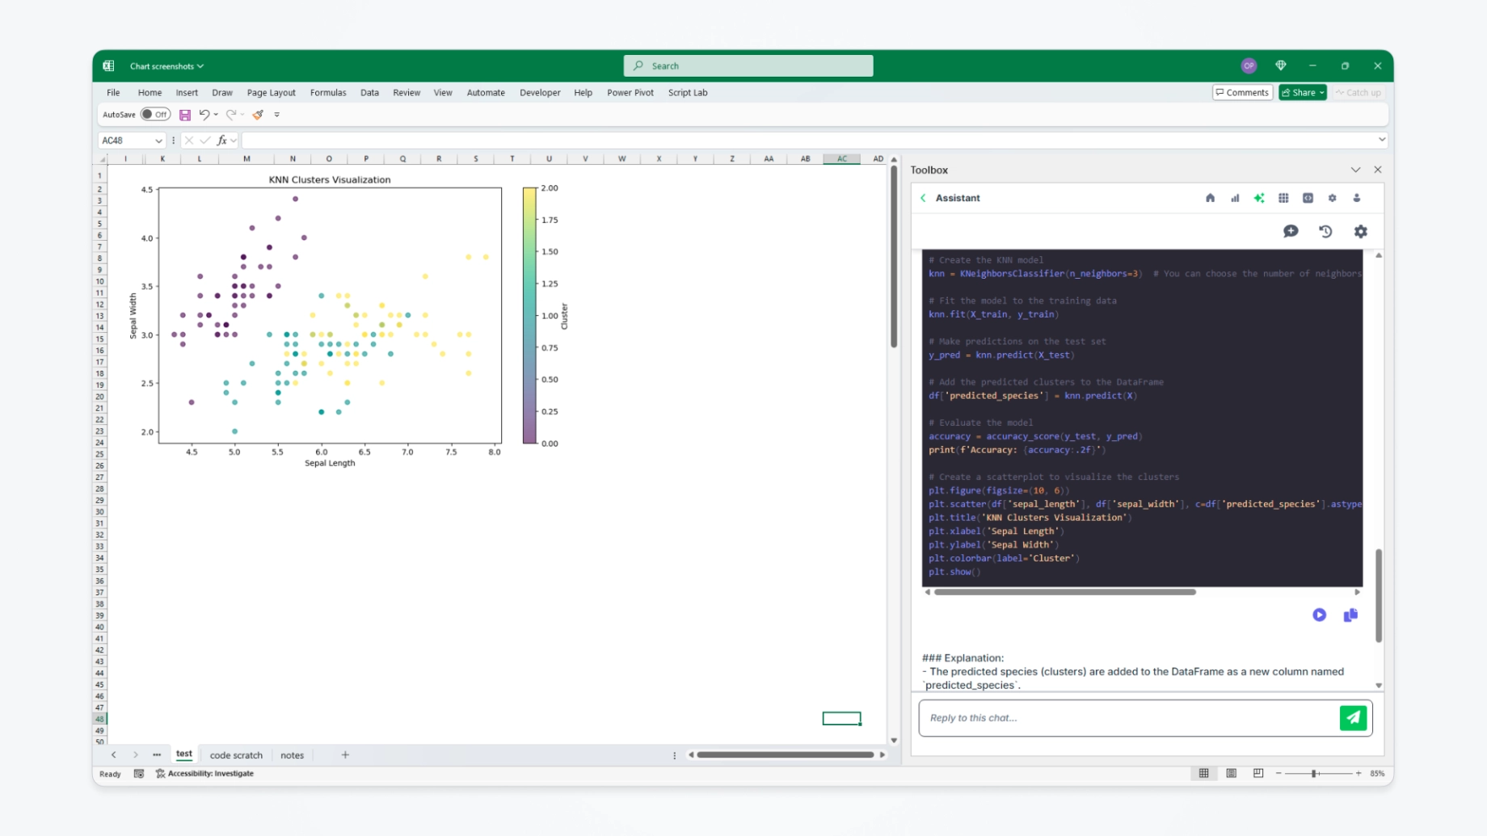Image resolution: width=1487 pixels, height=836 pixels.
Task: Click the worksheet horizontal scrollbar
Action: click(x=786, y=755)
